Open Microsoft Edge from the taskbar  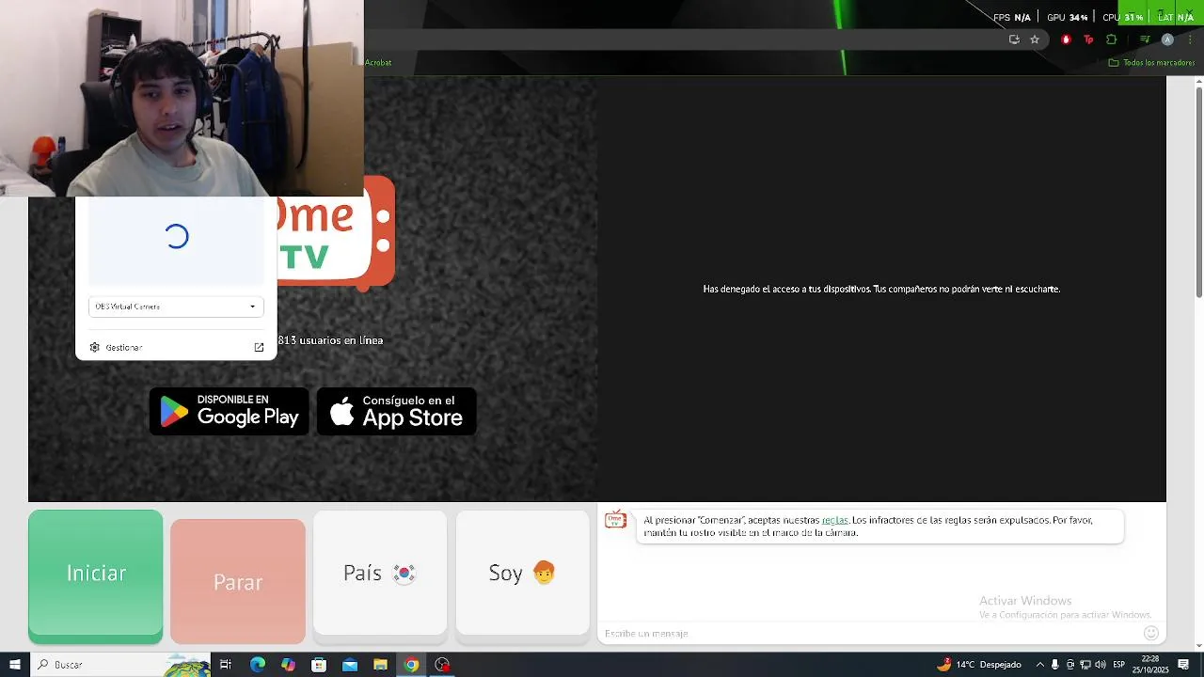[257, 665]
